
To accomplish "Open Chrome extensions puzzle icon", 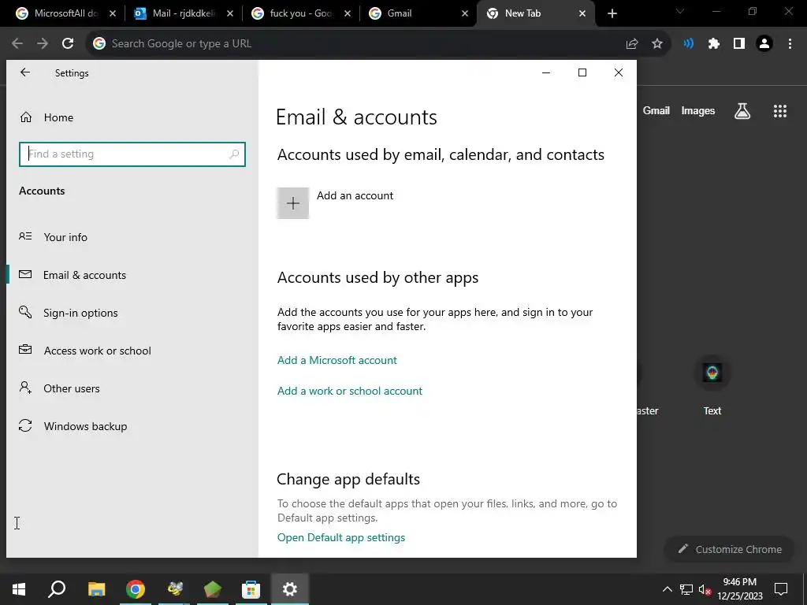I will point(713,44).
